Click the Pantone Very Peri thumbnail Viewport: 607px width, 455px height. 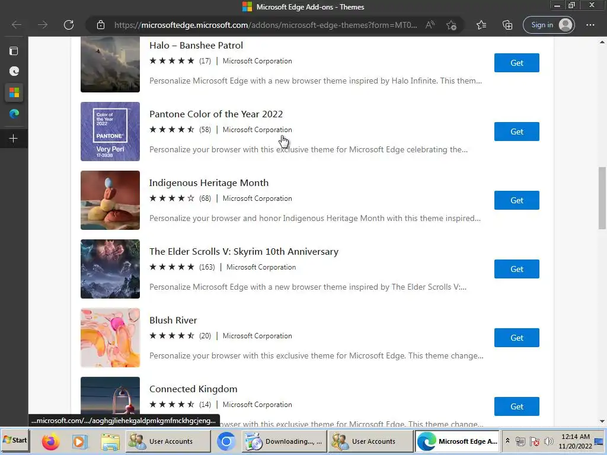[110, 132]
